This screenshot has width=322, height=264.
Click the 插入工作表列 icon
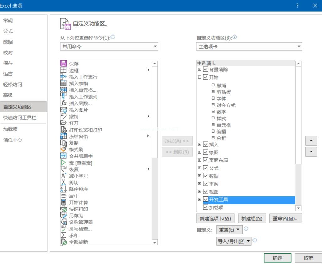click(63, 96)
